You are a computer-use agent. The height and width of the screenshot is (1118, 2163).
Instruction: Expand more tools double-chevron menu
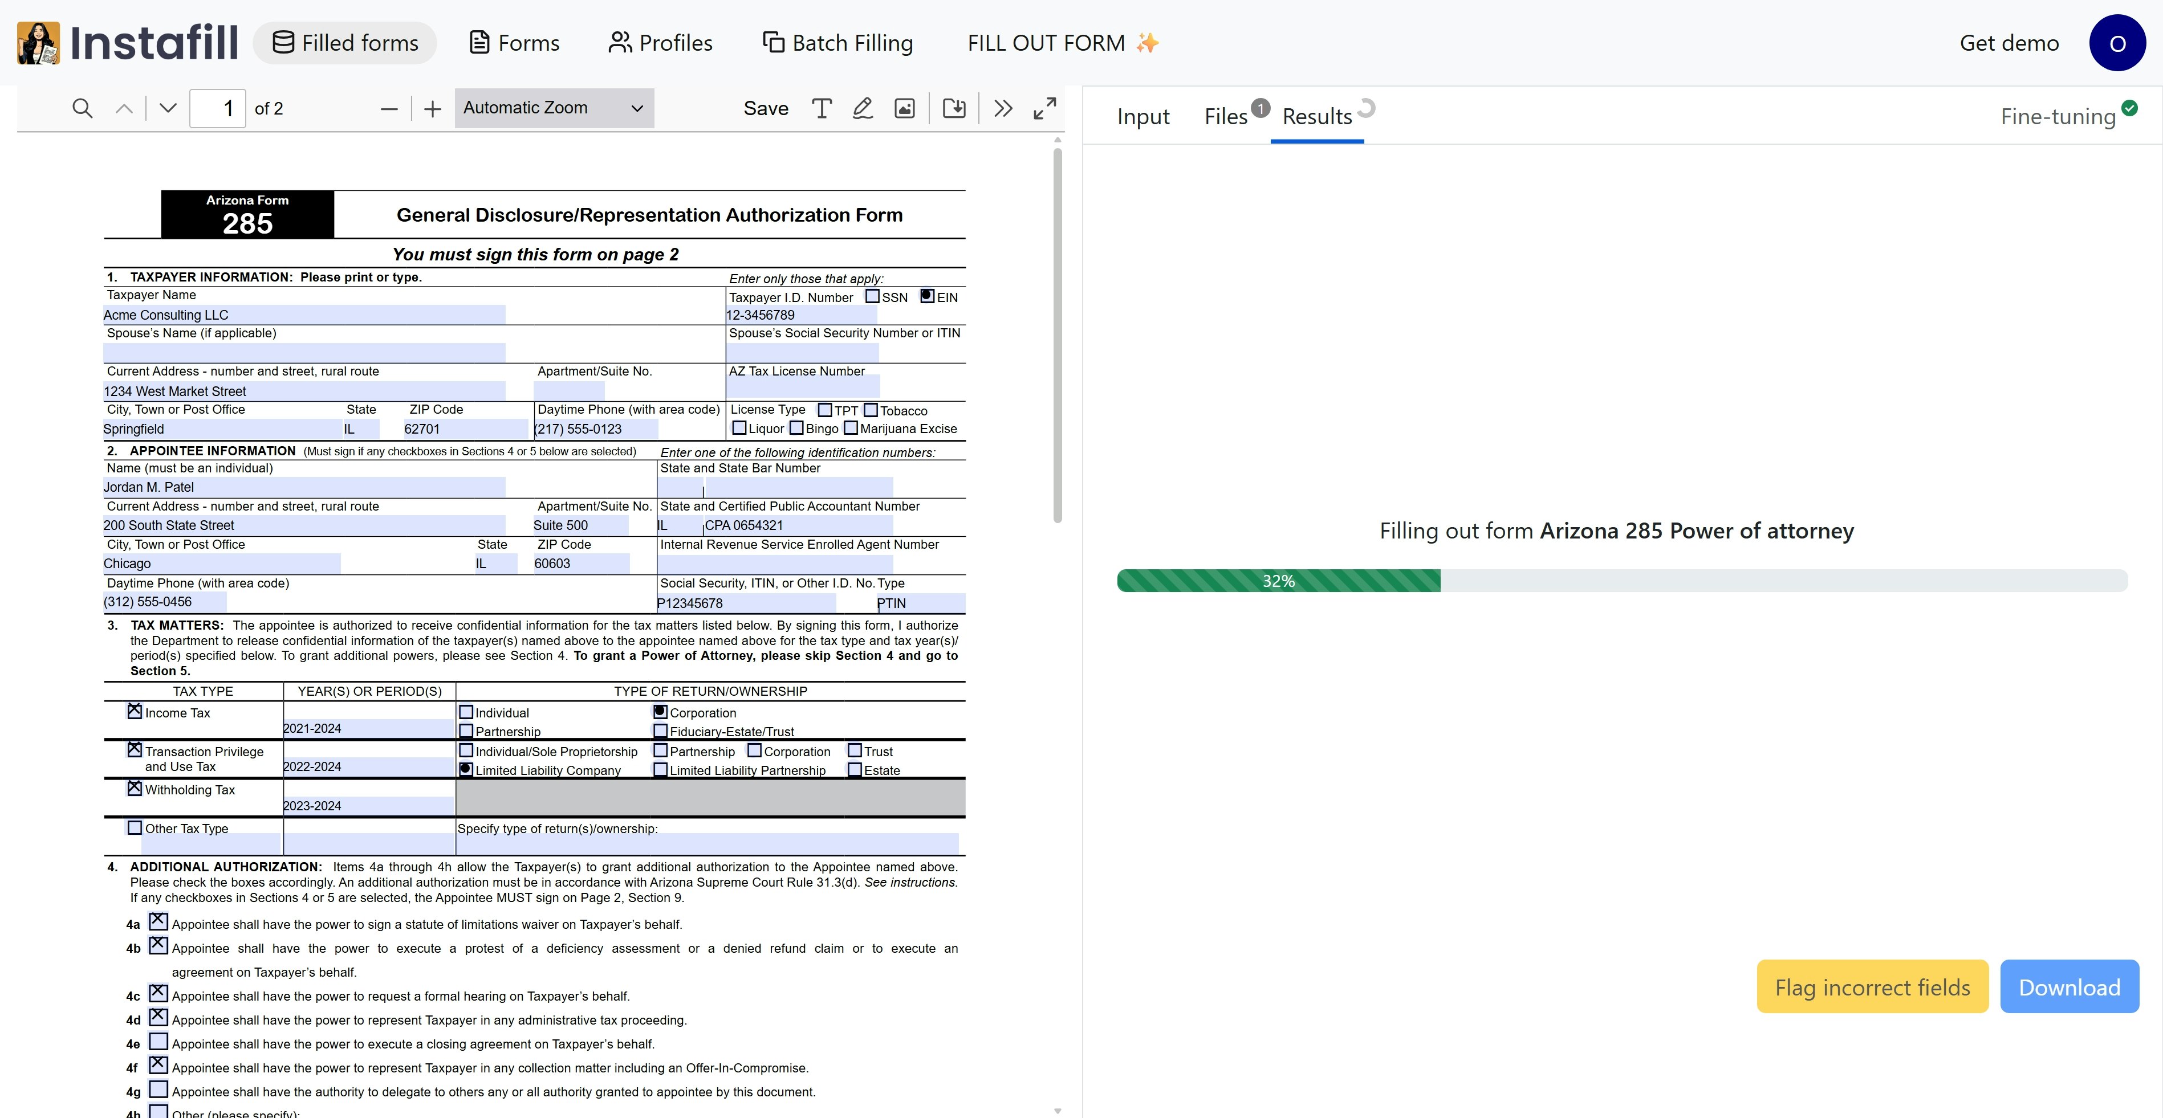1003,108
